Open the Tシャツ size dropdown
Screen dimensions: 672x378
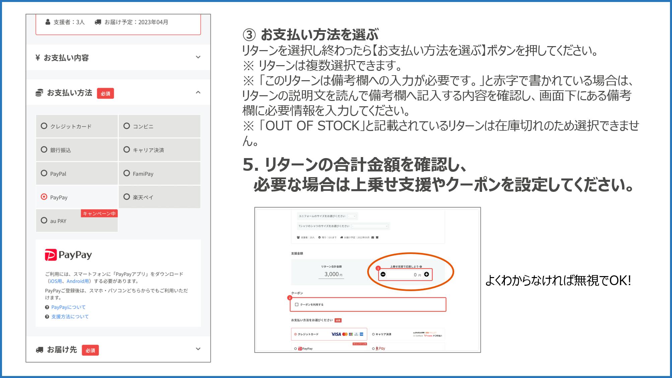(x=369, y=226)
